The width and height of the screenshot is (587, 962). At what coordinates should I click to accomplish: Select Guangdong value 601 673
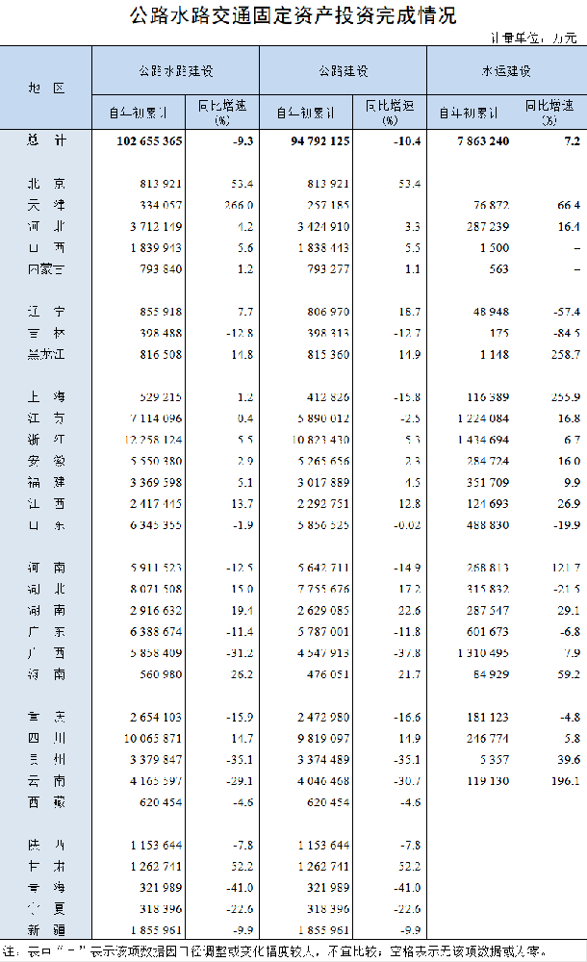tap(488, 631)
